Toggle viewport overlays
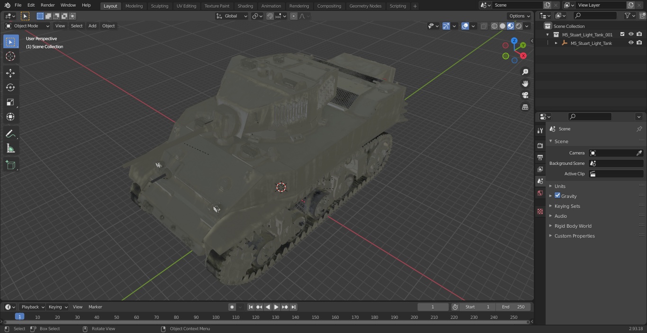647x333 pixels. click(x=465, y=26)
